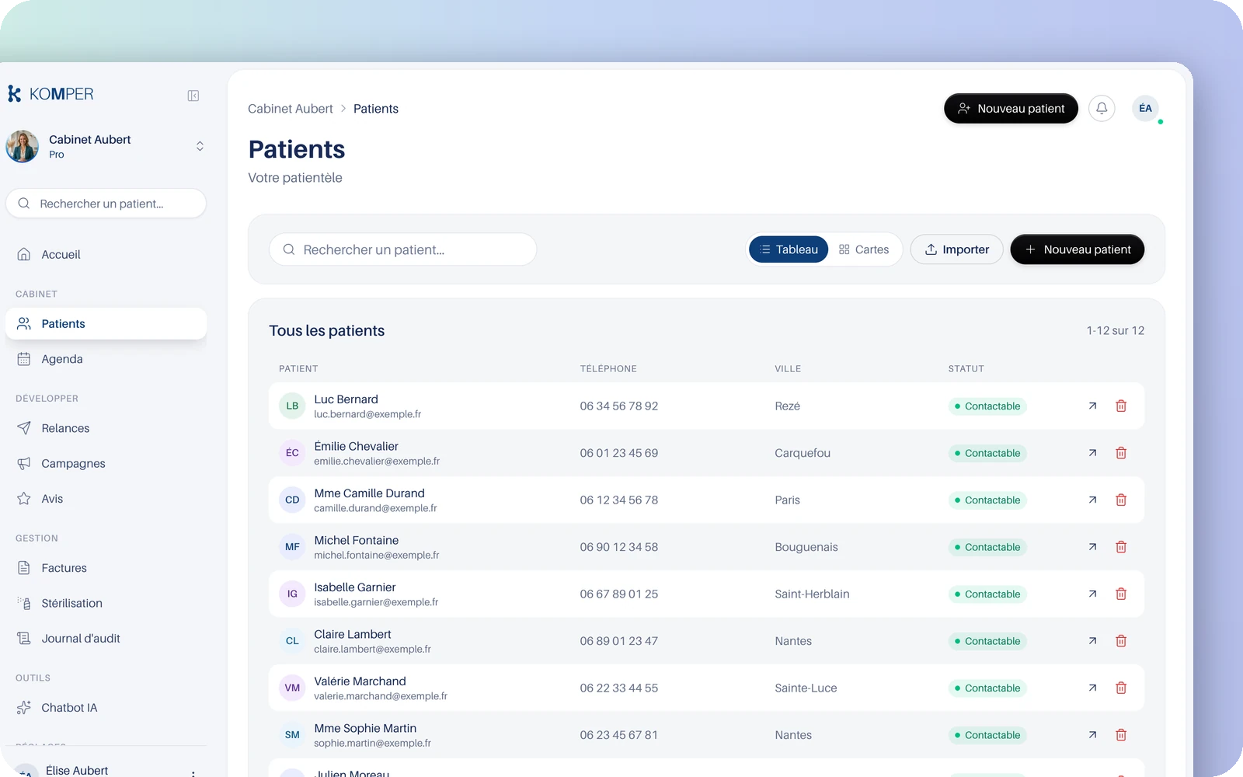1243x777 pixels.
Task: Open Michel Fontaine's record arrow
Action: (x=1092, y=547)
